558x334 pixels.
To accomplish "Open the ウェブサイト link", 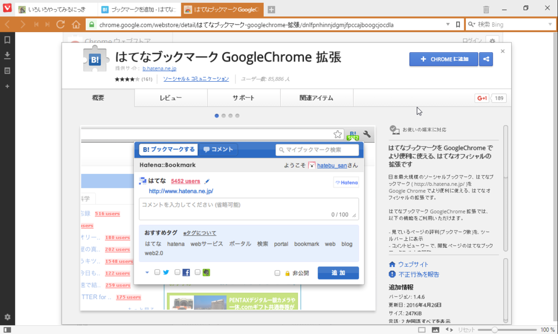I will click(x=413, y=264).
